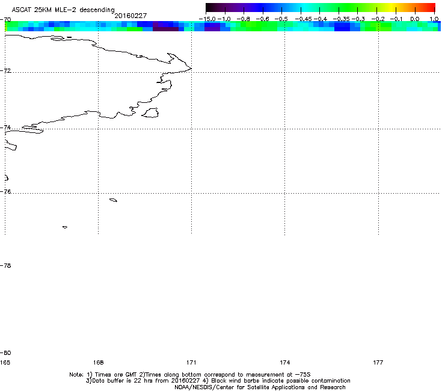Click latitude label -76 on left axis
Image resolution: width=445 pixels, height=391 pixels.
[5, 192]
